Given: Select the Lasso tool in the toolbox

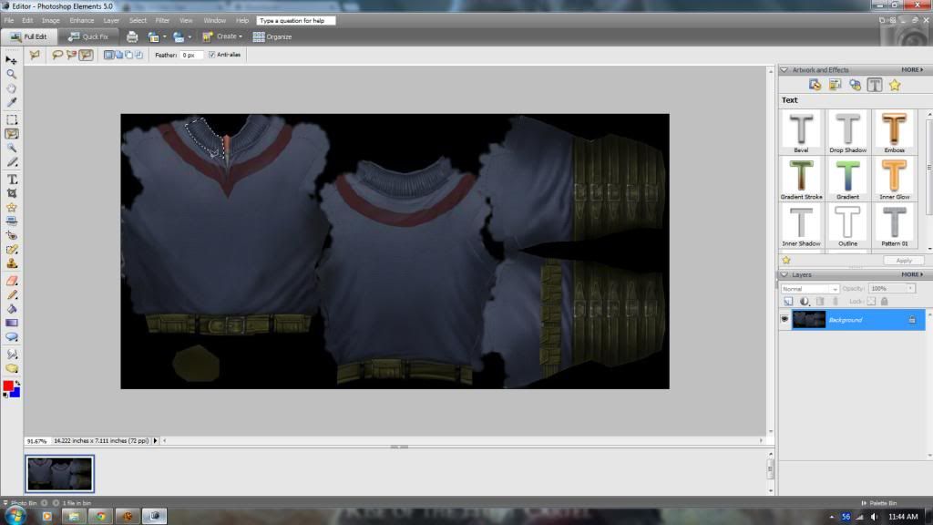Looking at the screenshot, I should (11, 134).
